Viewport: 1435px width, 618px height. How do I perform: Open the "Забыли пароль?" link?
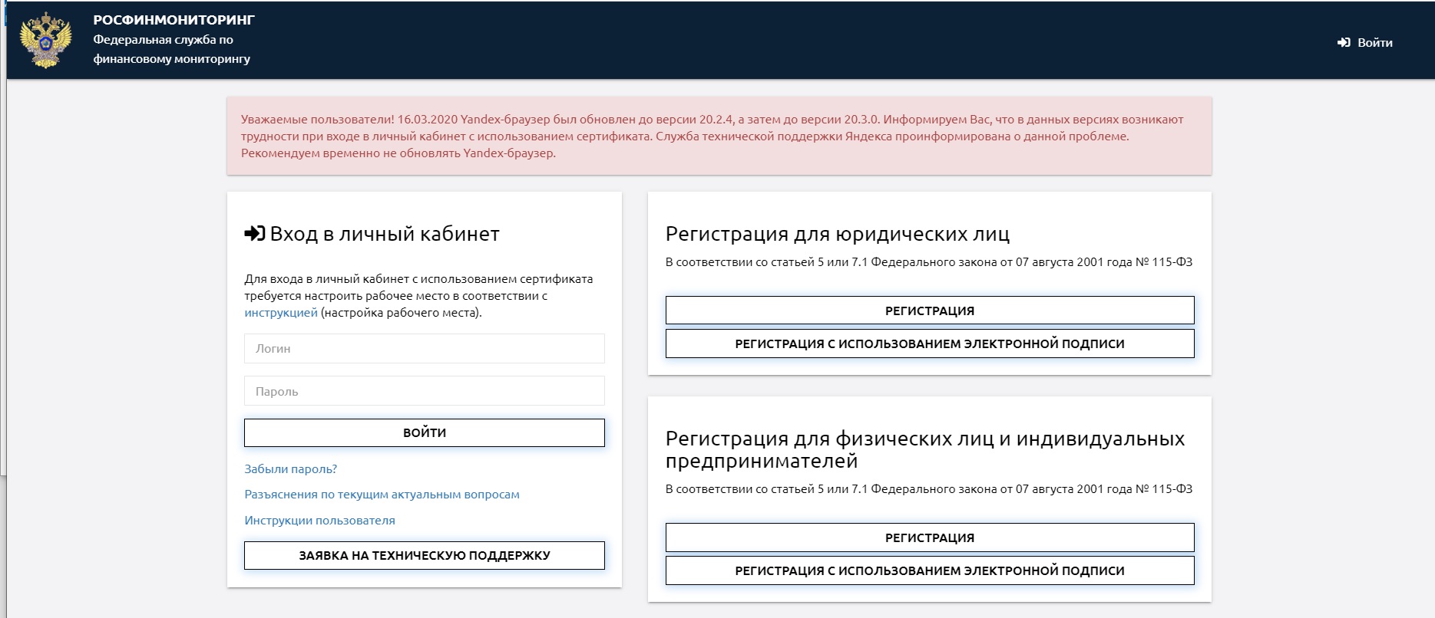[x=291, y=469]
